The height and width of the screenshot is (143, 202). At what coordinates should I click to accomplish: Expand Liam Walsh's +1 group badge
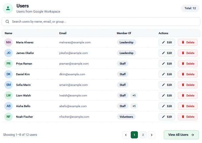pyautogui.click(x=134, y=96)
